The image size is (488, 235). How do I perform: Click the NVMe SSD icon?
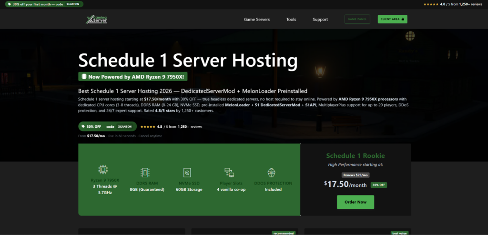(187, 173)
